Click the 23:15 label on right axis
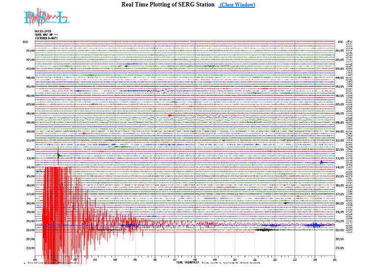This screenshot has width=378, height=272. click(x=339, y=248)
